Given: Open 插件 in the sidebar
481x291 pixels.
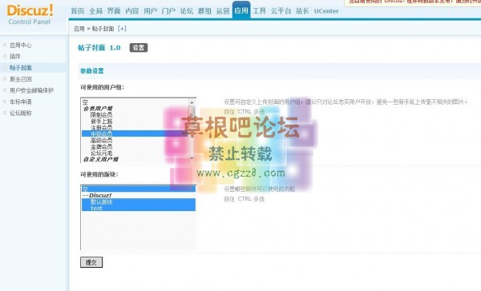Looking at the screenshot, I should coord(15,56).
